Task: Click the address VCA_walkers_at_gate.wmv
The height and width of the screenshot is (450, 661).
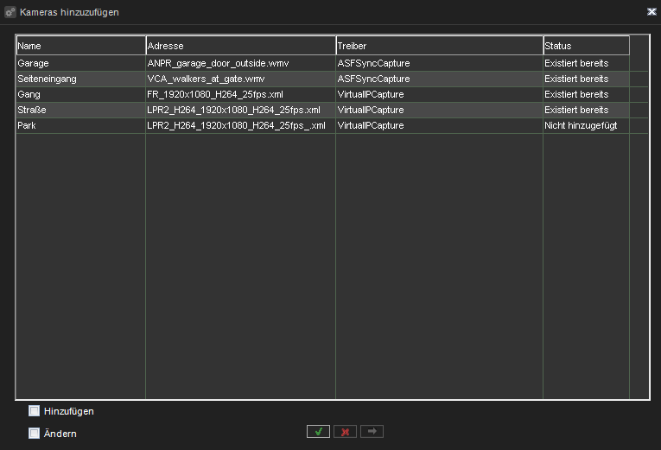Action: (x=207, y=79)
